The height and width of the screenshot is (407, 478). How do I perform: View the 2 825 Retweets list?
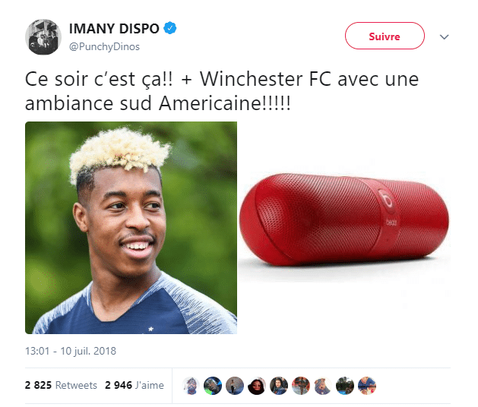61,385
